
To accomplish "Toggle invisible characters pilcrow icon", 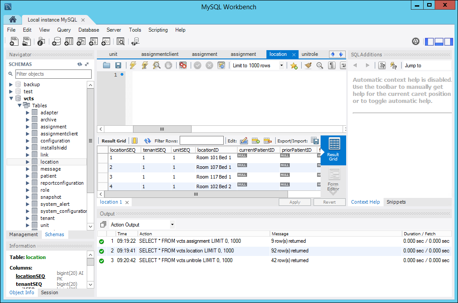I will click(x=332, y=66).
